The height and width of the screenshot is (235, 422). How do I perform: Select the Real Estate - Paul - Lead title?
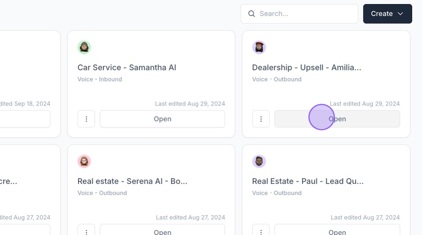click(x=308, y=182)
